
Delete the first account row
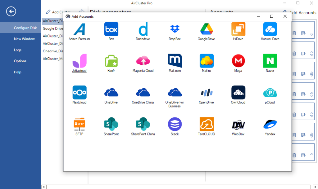[294, 33]
